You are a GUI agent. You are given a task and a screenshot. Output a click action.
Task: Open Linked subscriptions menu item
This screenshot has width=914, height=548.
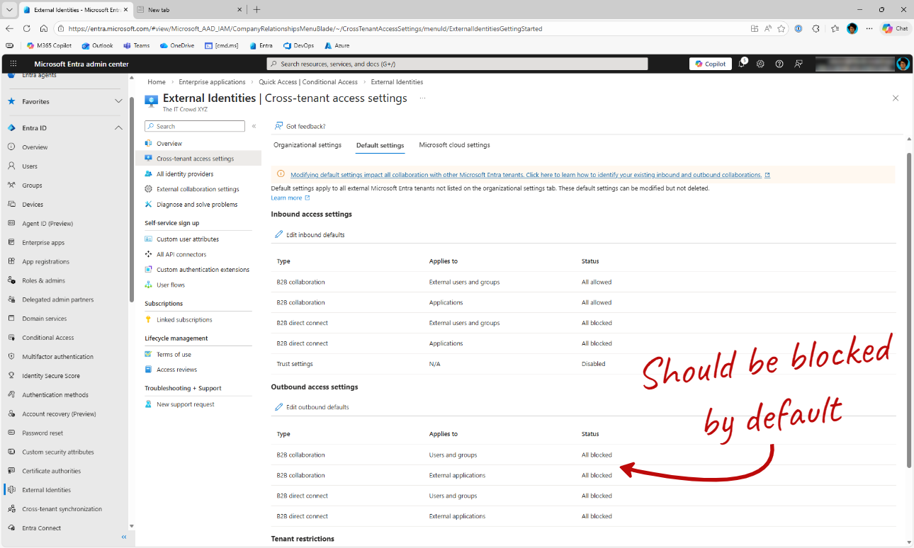tap(184, 319)
